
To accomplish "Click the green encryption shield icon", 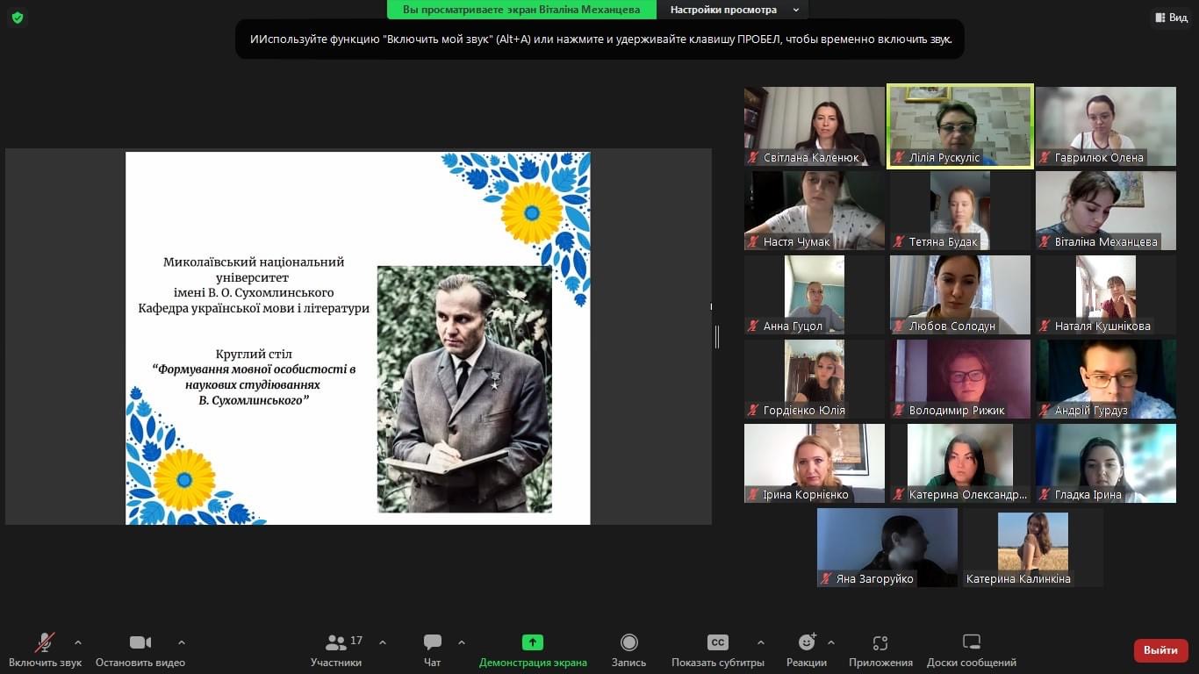I will [x=18, y=18].
